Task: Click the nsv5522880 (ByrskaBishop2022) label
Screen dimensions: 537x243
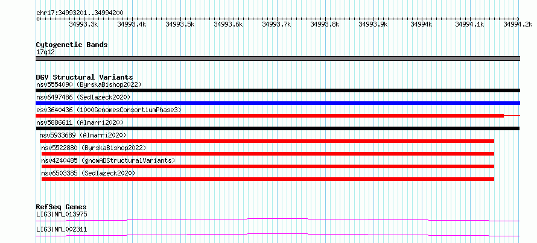Action: [94, 148]
